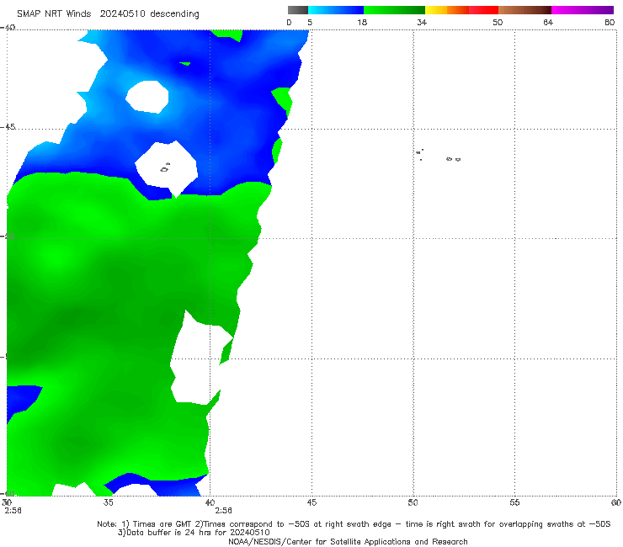The image size is (623, 547).
Task: Pick the brown 50–64 color bar segment
Action: click(x=524, y=10)
